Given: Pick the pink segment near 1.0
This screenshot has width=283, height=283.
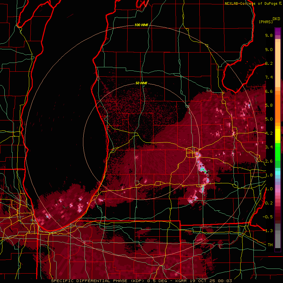Looking at the screenshot, I should click(278, 191).
